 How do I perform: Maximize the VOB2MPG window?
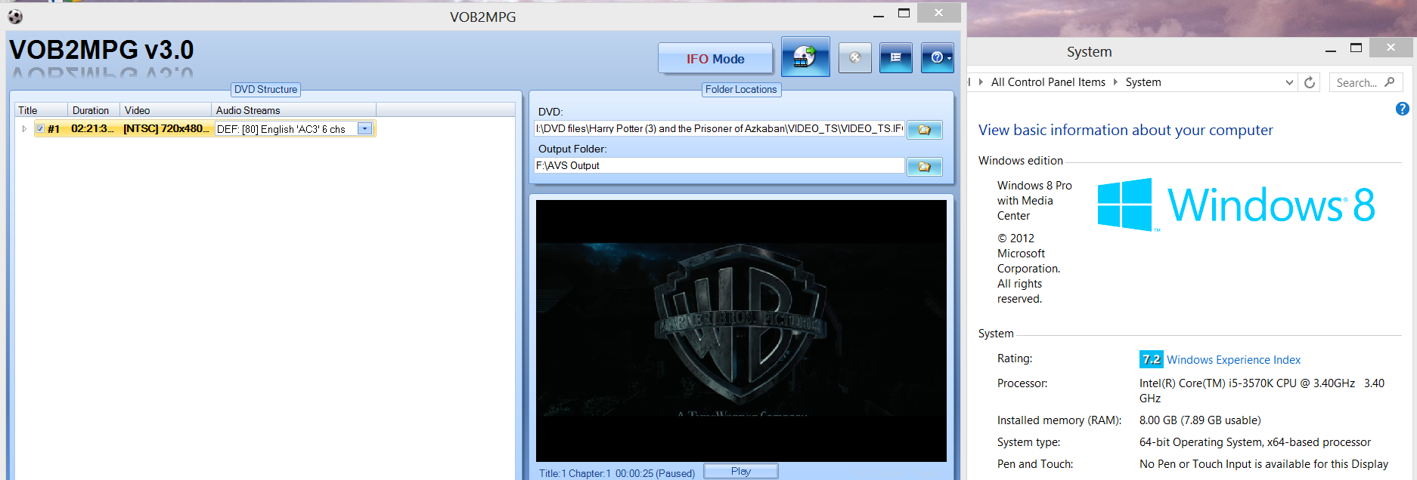point(904,13)
